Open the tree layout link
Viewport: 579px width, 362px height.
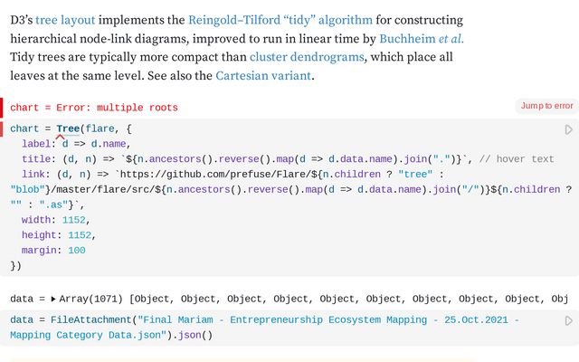coord(63,19)
